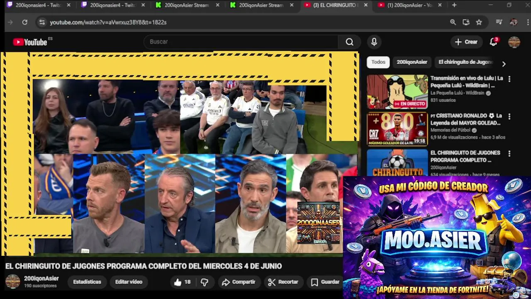Click the address bar URL
Viewport: 531px width, 299px height.
[108, 22]
